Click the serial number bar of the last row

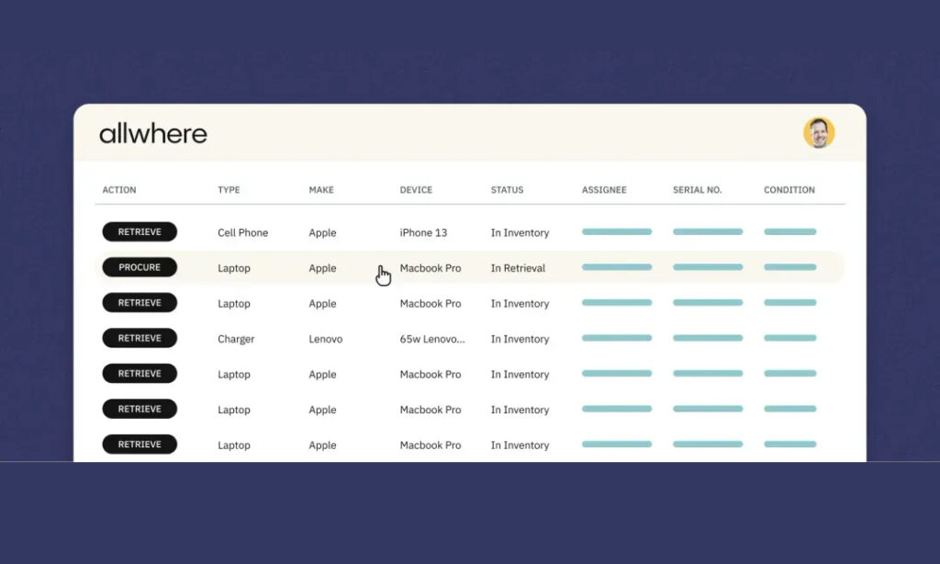pyautogui.click(x=707, y=444)
